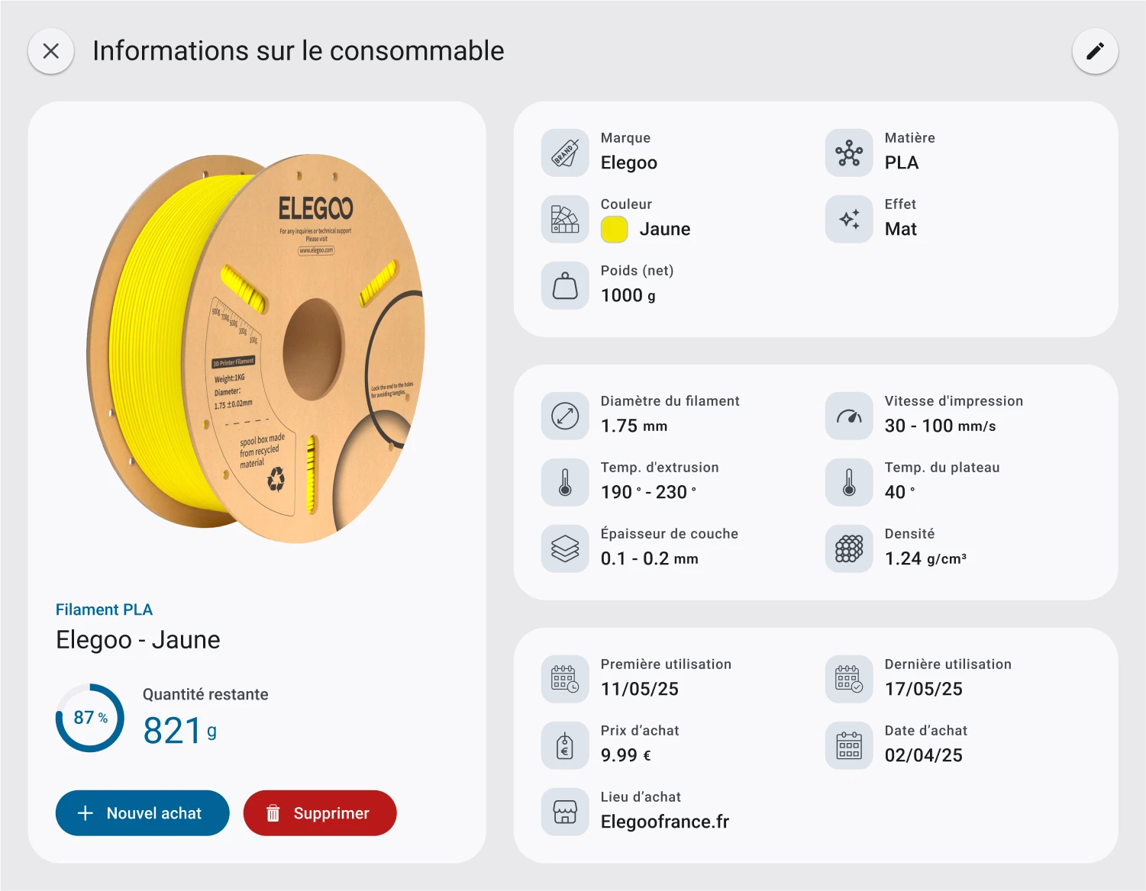Click the Jaune color name
The height and width of the screenshot is (891, 1146).
tap(665, 229)
